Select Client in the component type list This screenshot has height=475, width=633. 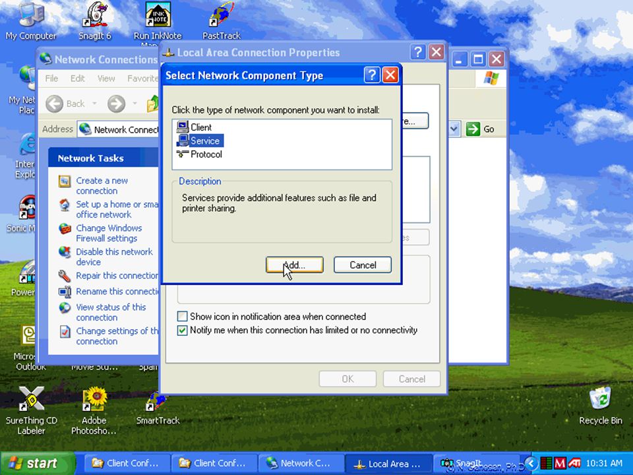(200, 127)
